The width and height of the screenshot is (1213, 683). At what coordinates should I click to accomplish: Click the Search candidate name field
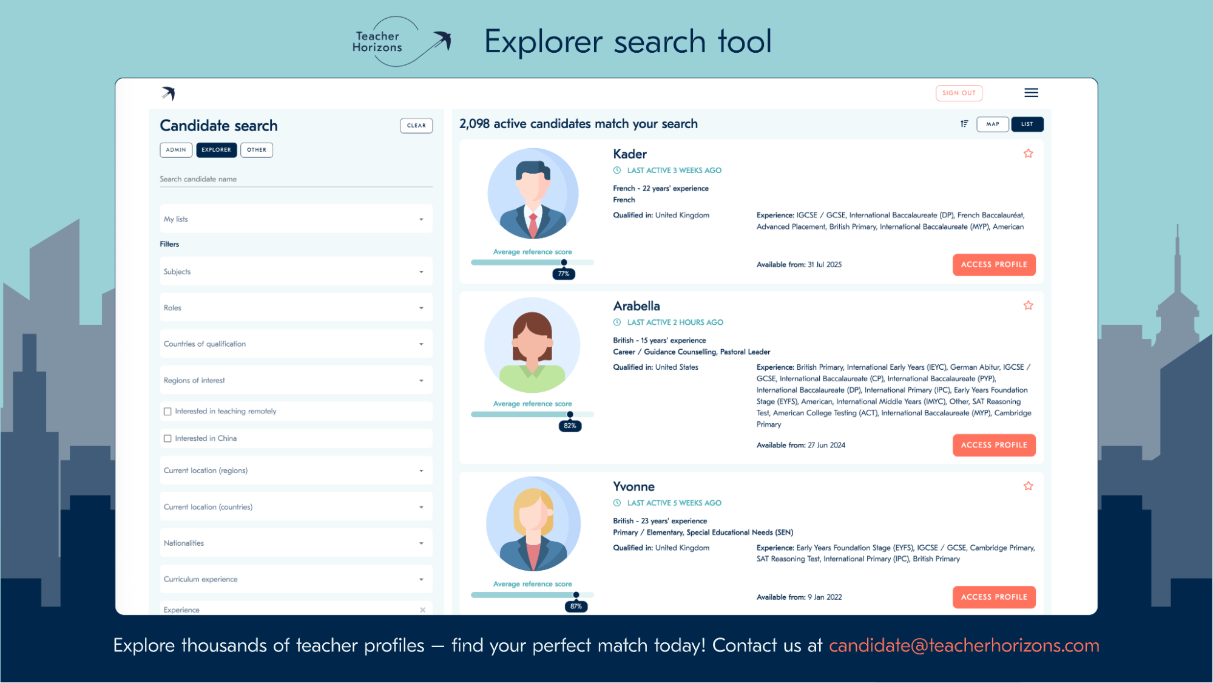pyautogui.click(x=296, y=180)
